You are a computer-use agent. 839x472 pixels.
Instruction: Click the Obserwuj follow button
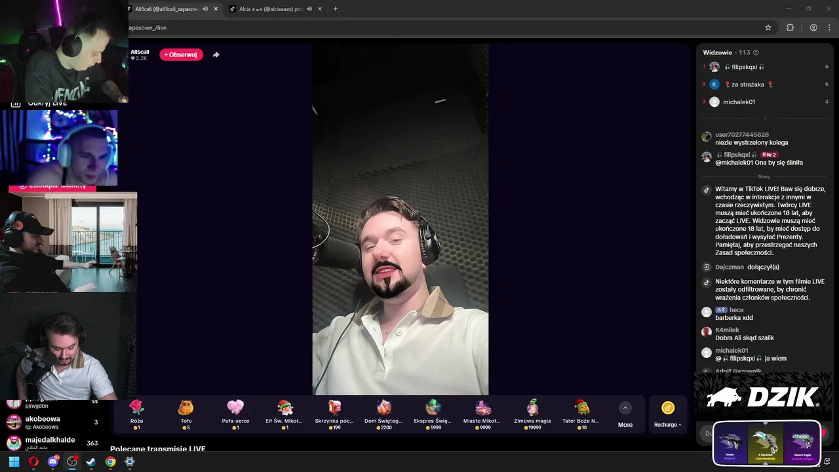point(181,54)
